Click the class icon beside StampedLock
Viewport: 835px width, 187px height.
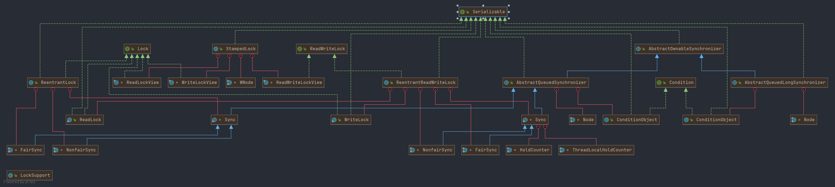click(216, 49)
